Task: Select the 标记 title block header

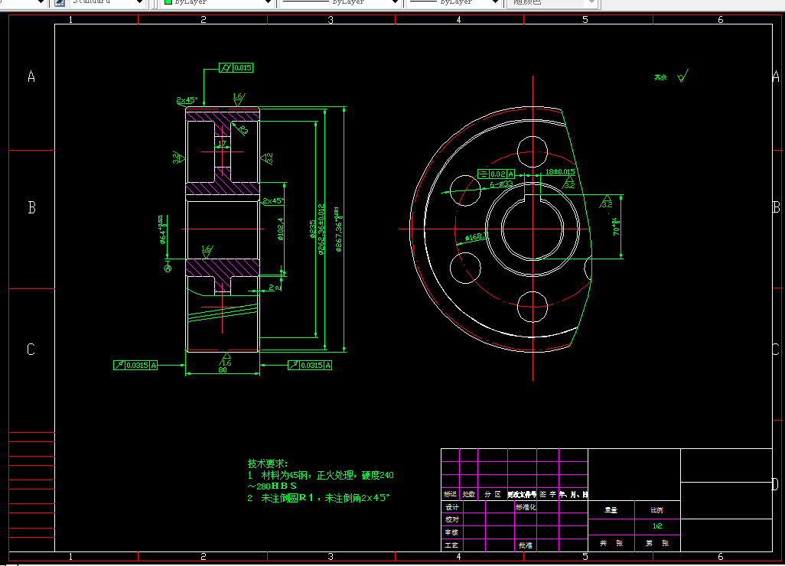Action: (450, 494)
